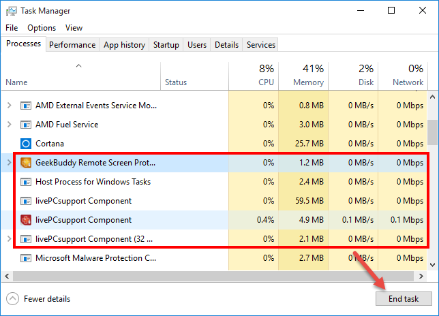The image size is (439, 316).
Task: Click the vertical scrollbar thumb
Action: click(x=433, y=133)
